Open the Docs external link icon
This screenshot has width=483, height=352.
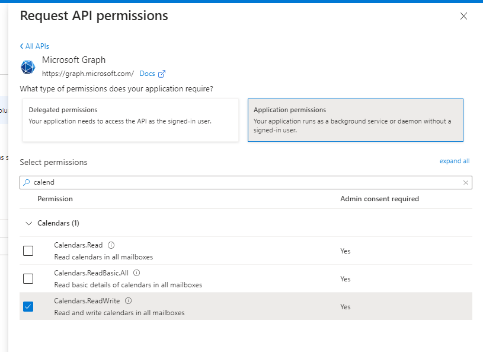pyautogui.click(x=162, y=74)
